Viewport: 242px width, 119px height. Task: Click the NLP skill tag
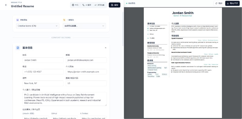pyautogui.click(x=165, y=68)
